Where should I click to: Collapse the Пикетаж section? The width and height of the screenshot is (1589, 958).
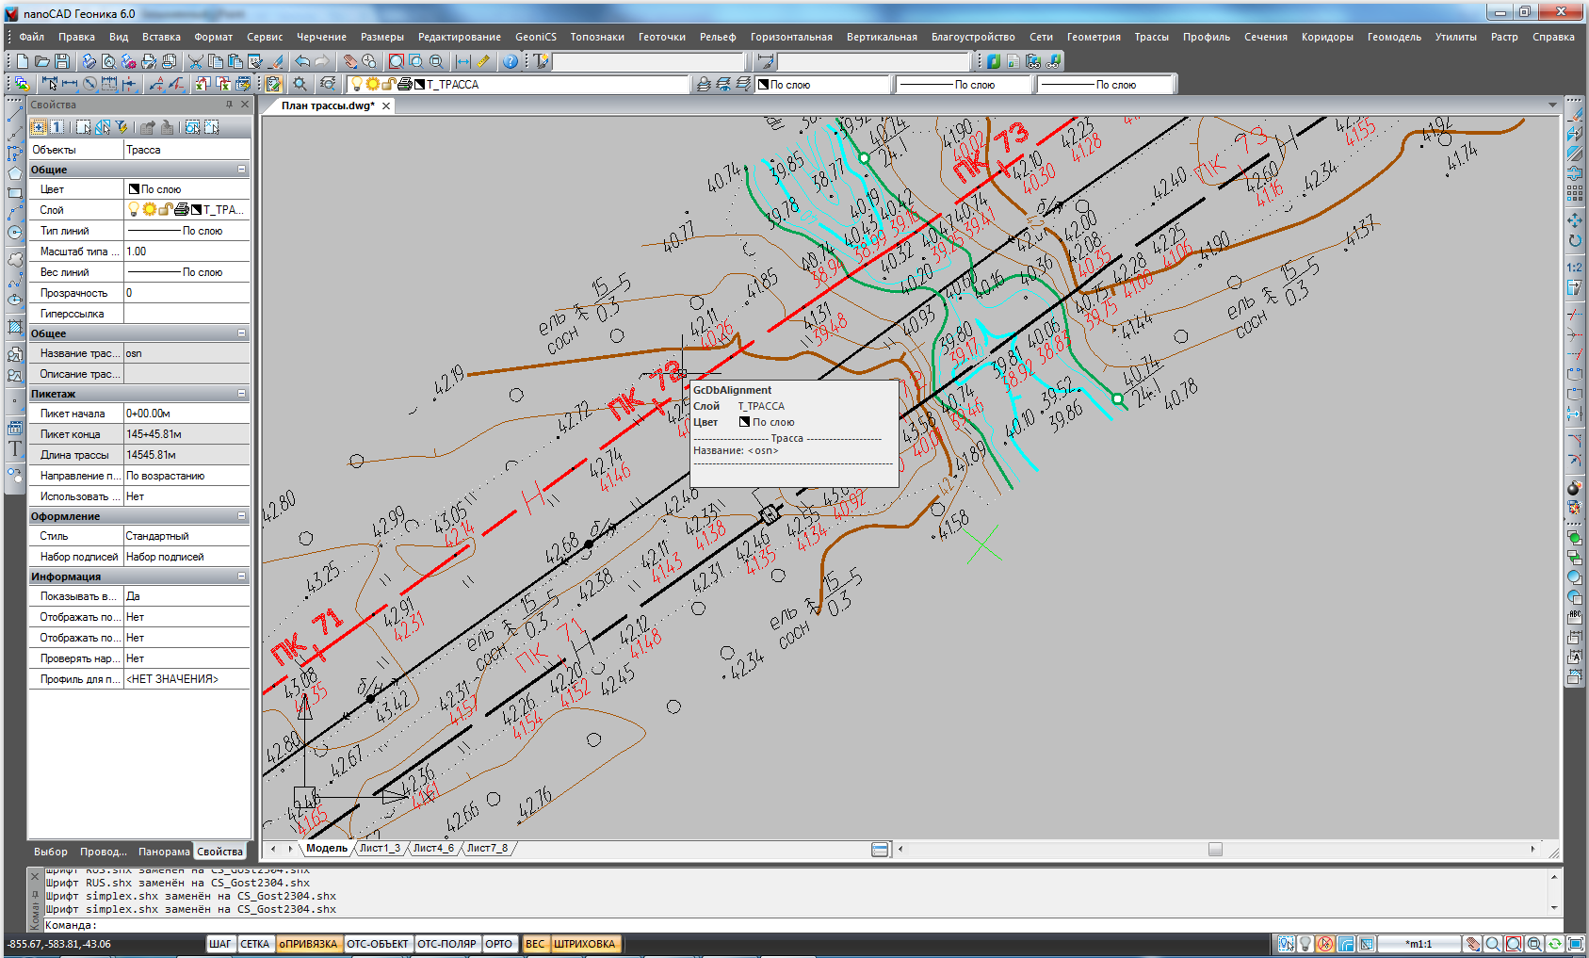pos(241,394)
